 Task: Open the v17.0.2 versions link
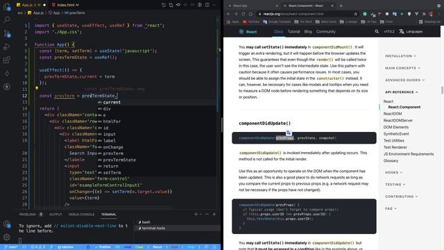click(x=389, y=31)
